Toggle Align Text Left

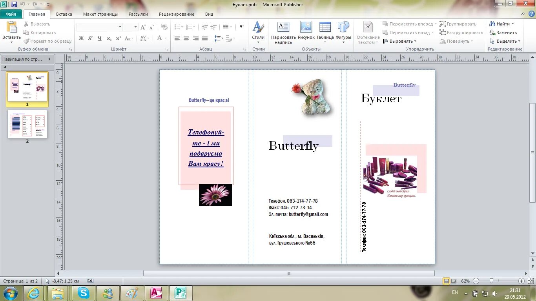coord(177,38)
